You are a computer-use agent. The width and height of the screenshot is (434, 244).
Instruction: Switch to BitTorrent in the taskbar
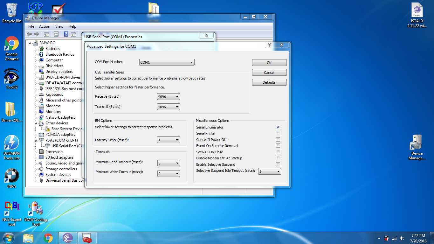point(68,238)
